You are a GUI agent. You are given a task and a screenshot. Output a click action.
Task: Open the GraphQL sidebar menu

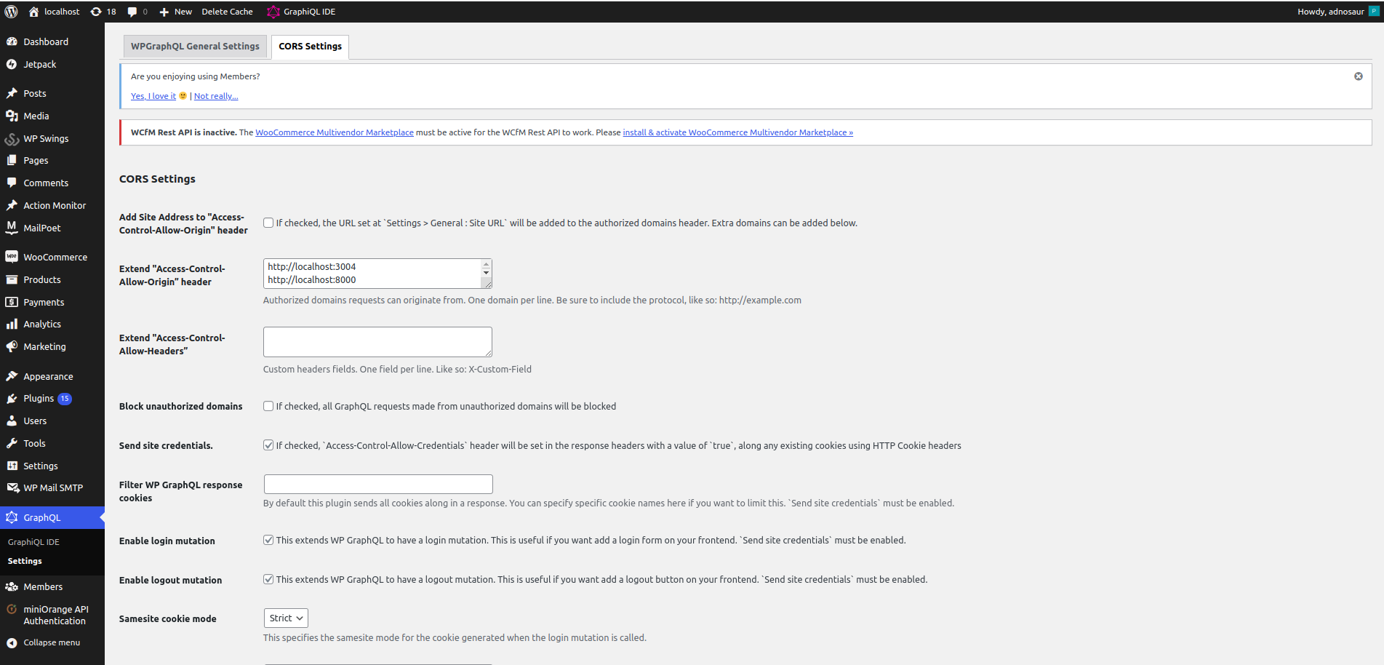52,517
